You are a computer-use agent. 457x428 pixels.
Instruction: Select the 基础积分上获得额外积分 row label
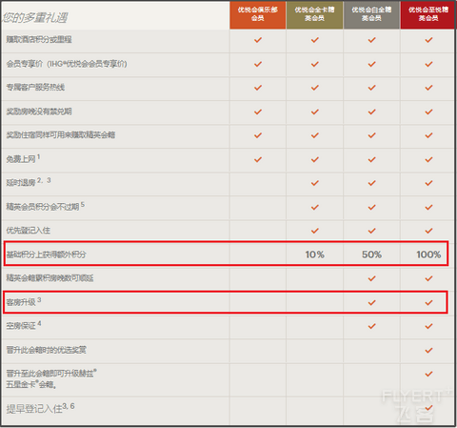click(46, 255)
